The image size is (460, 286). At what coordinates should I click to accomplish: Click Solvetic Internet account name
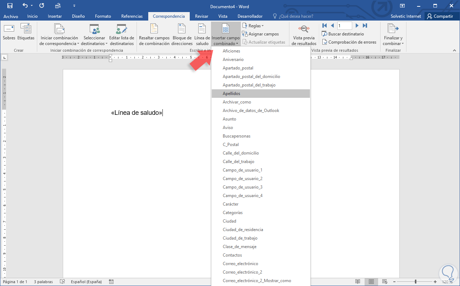(406, 16)
